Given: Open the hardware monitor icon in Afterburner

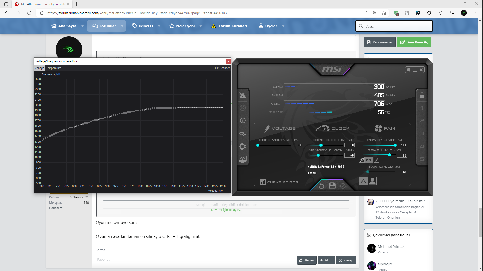Looking at the screenshot, I should pos(243,159).
